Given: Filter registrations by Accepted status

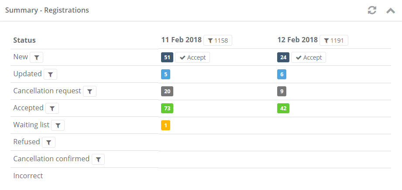Looking at the screenshot, I should click(52, 109).
